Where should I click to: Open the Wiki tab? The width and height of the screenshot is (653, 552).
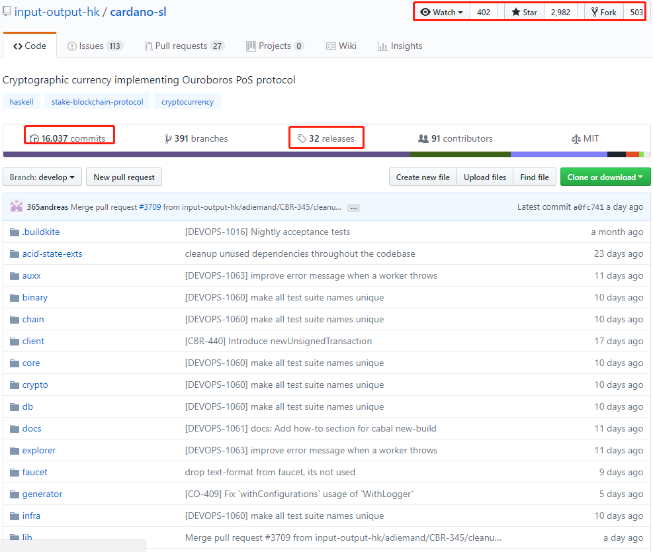point(341,46)
